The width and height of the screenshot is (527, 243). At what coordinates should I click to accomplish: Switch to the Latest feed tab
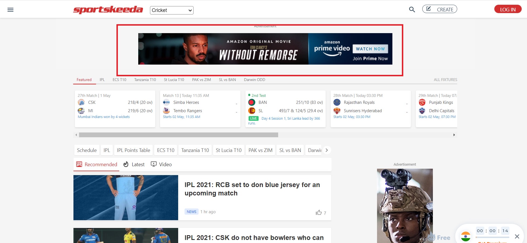[134, 165]
